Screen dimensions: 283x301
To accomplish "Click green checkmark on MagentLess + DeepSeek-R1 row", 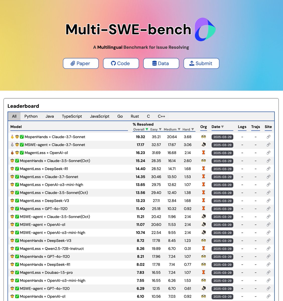I will (17, 169).
